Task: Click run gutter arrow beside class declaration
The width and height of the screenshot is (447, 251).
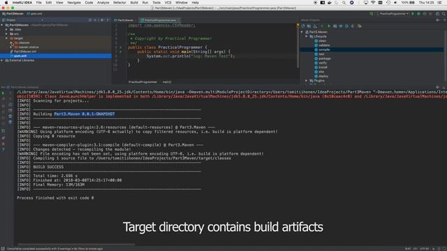Action: pos(121,47)
